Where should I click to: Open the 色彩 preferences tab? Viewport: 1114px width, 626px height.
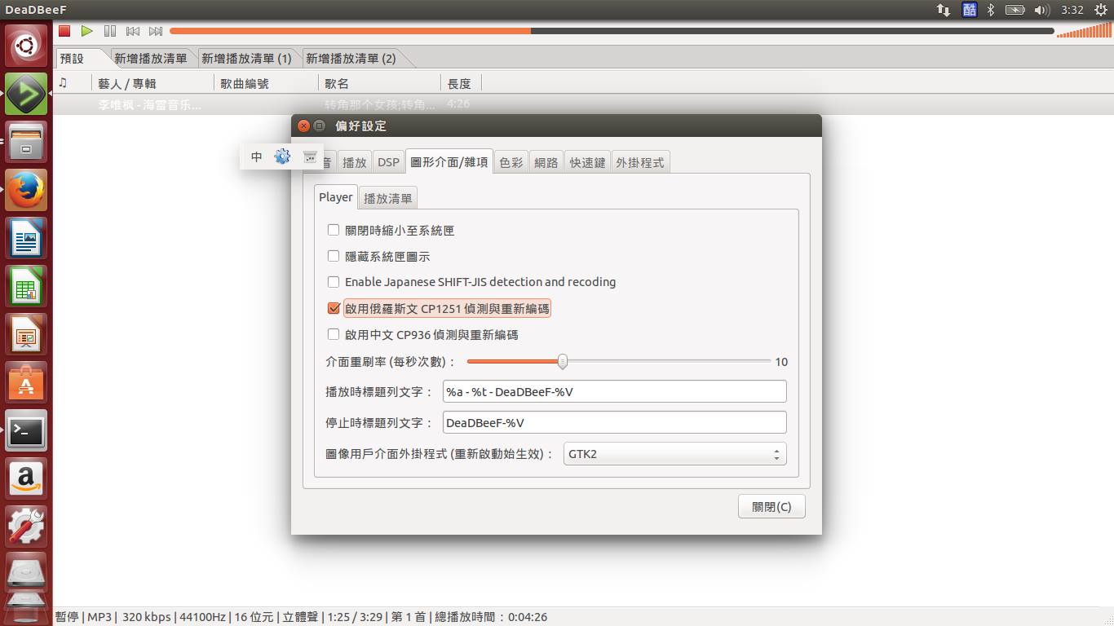511,162
